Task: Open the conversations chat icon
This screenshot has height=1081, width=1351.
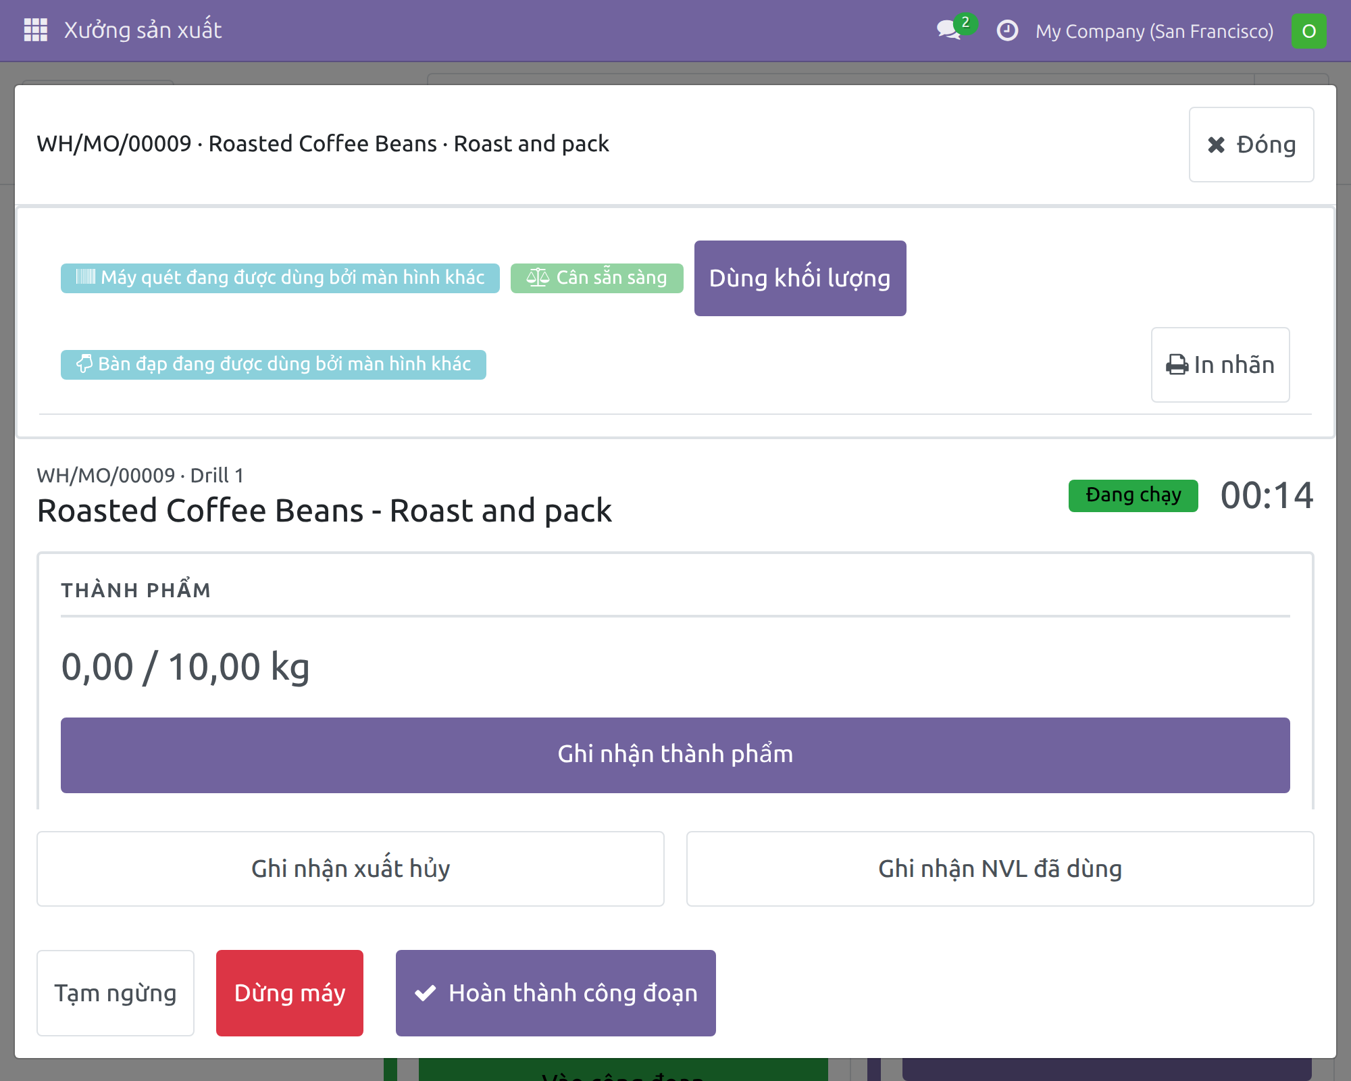Action: click(x=950, y=30)
